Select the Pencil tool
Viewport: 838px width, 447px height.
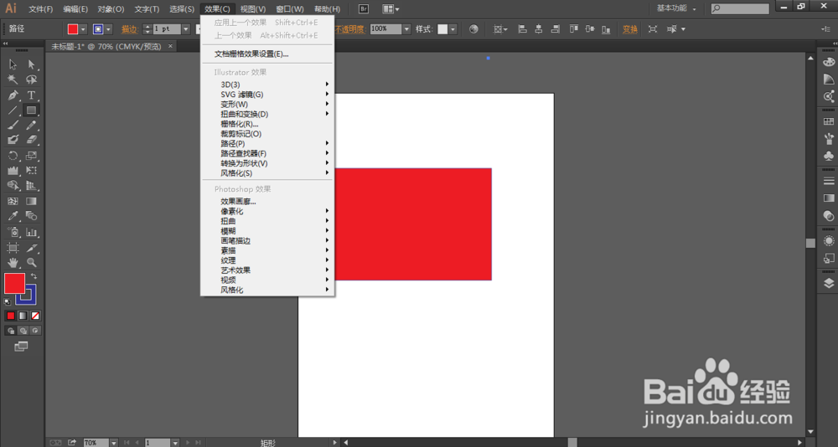pyautogui.click(x=32, y=125)
